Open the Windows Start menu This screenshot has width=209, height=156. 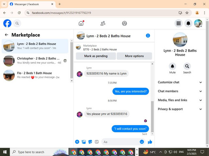[x=5, y=152]
